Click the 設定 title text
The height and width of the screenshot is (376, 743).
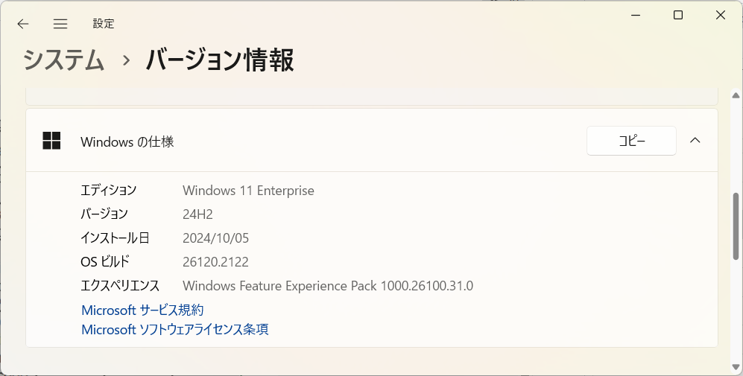pos(104,24)
